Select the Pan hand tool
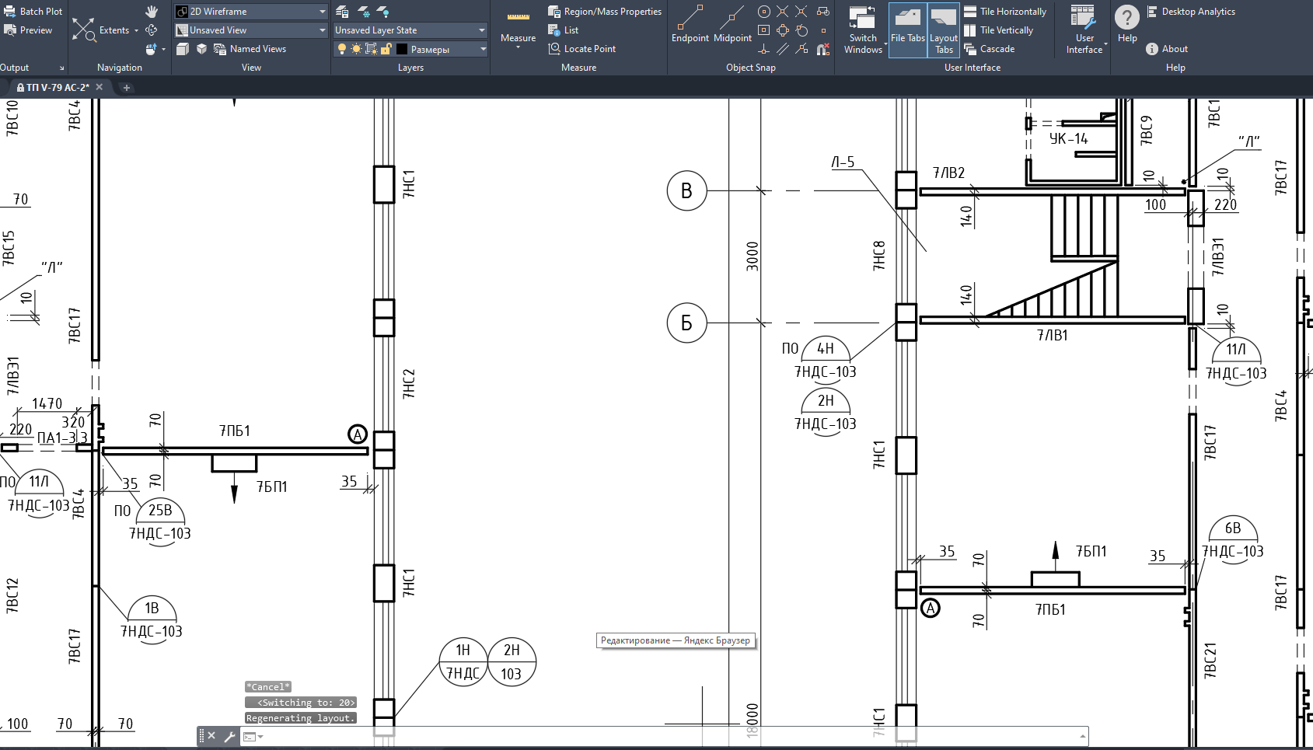1313x750 pixels. coord(152,12)
